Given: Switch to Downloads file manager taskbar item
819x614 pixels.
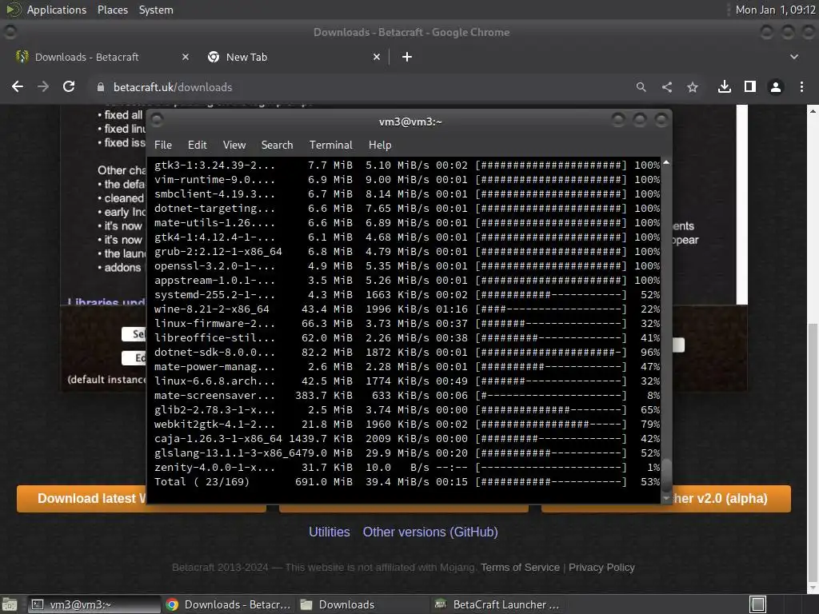Looking at the screenshot, I should [x=363, y=604].
